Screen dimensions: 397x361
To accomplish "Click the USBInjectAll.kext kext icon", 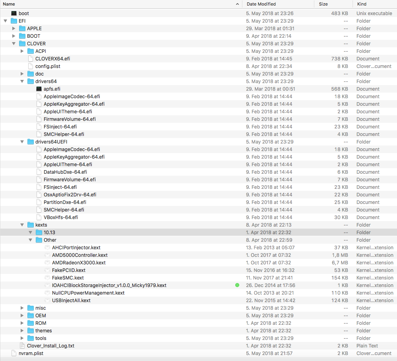I will [x=47, y=301].
